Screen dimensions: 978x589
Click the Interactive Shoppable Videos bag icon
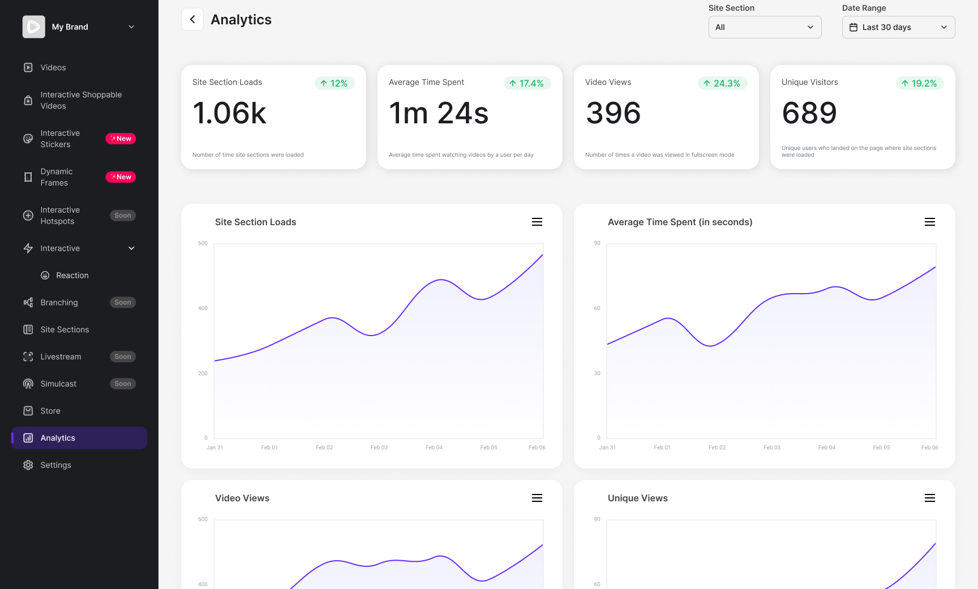28,100
